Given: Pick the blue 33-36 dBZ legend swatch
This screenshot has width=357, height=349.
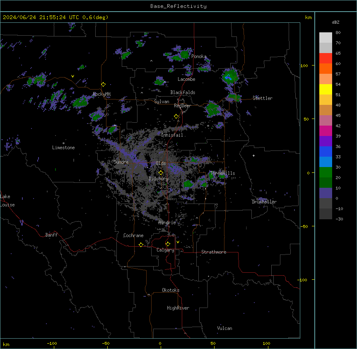Looking at the screenshot, I should 326,151.
